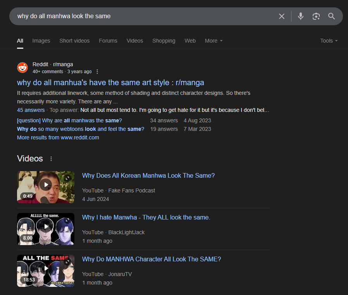
Task: Switch to the Videos tab
Action: 135,41
